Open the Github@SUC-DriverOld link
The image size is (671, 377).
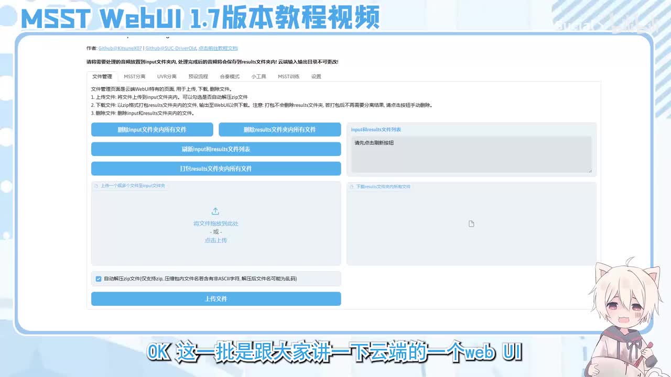[171, 48]
